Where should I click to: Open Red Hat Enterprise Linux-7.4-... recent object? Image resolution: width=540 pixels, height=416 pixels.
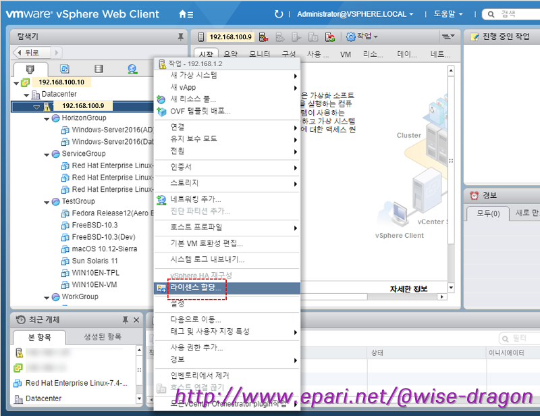click(76, 384)
